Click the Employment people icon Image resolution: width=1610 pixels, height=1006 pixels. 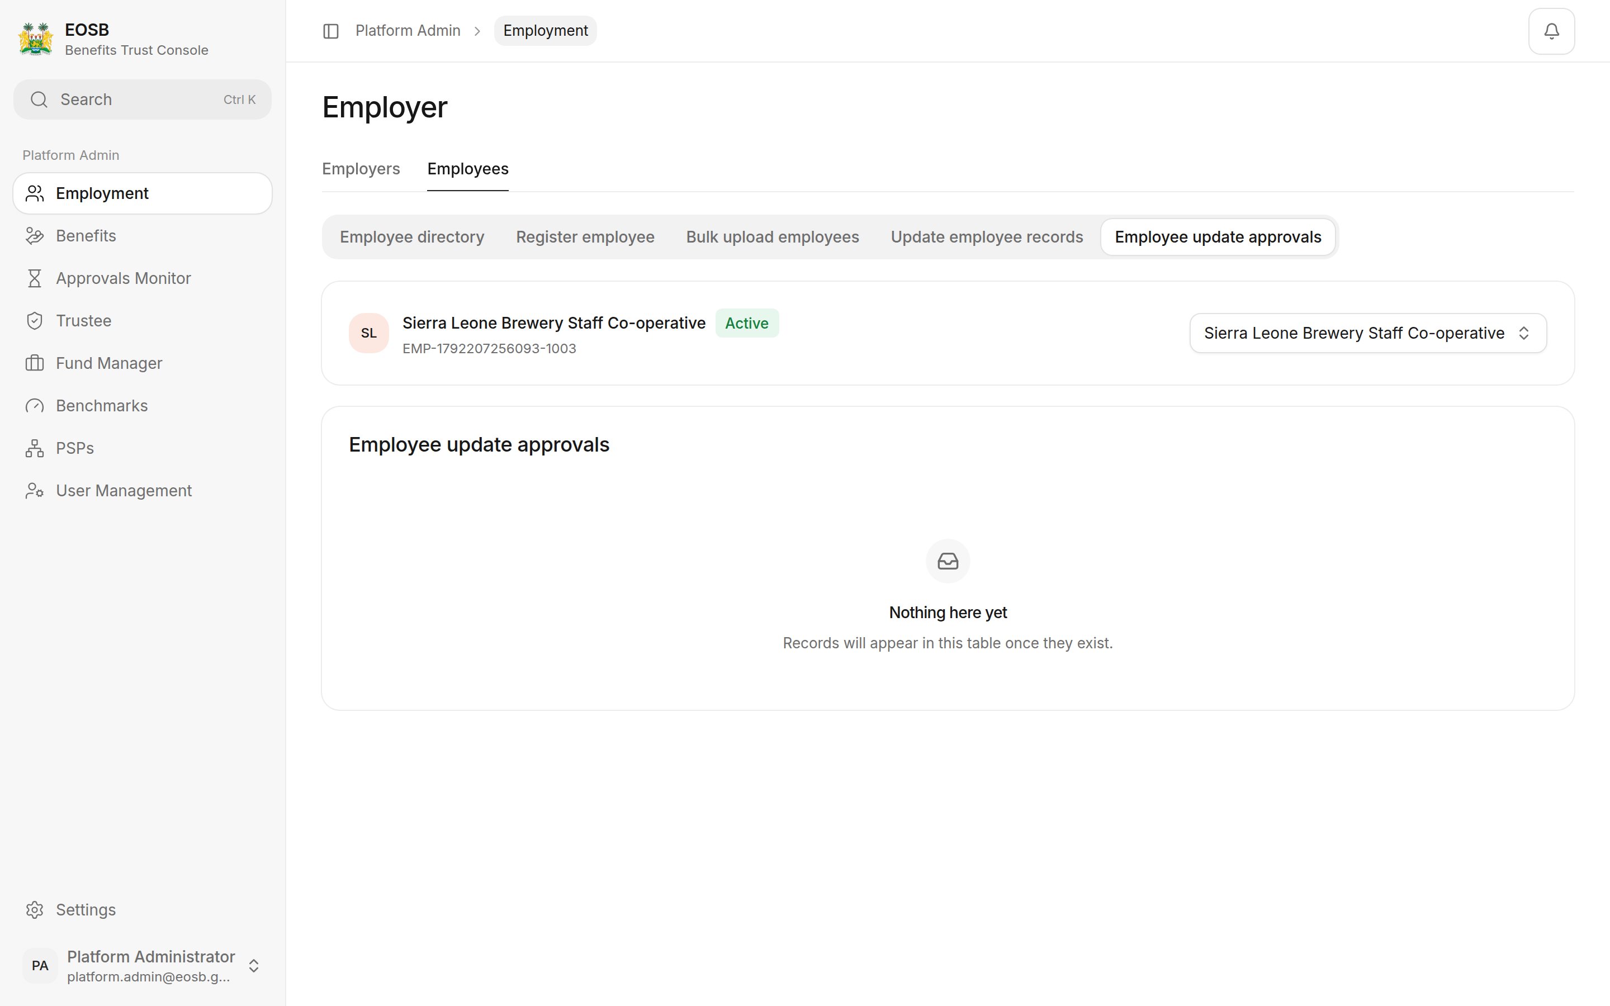(35, 193)
